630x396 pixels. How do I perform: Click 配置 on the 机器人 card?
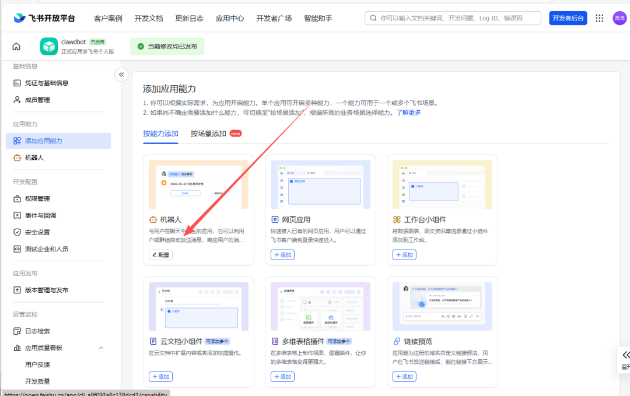pos(161,255)
